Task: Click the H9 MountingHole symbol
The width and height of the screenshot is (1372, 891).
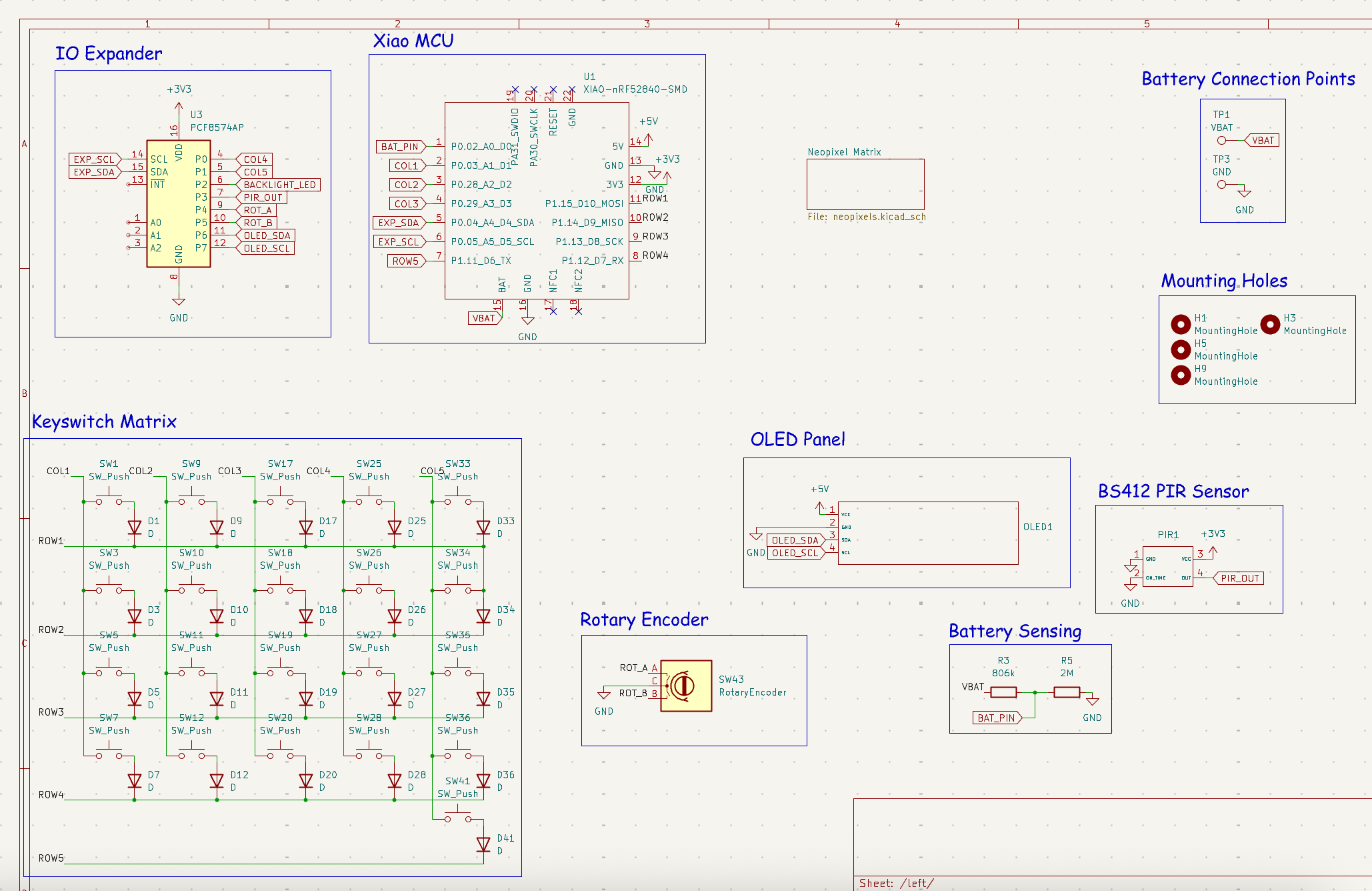Action: click(1181, 375)
